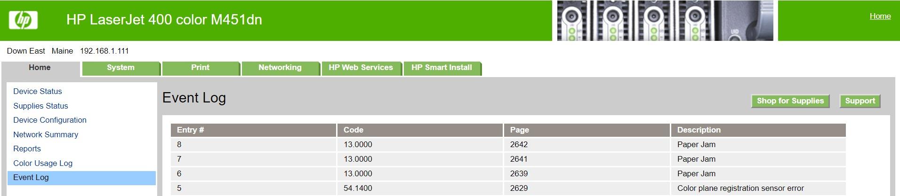Screen dimensions: 900x196
Task: Click code 13.0000 in entry 6 row
Action: pyautogui.click(x=358, y=173)
